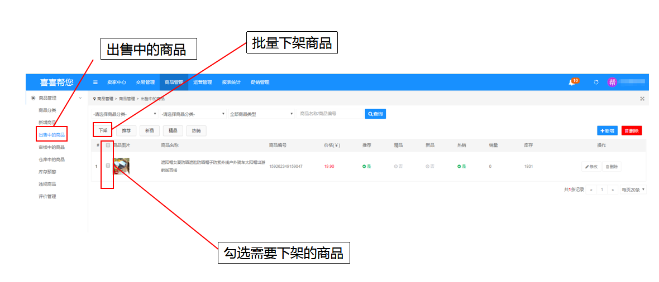Collapse the 商品管理 sidebar section chevron

click(80, 98)
